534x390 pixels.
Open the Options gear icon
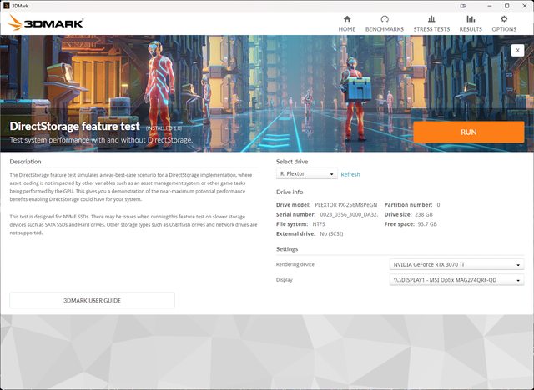(x=504, y=18)
